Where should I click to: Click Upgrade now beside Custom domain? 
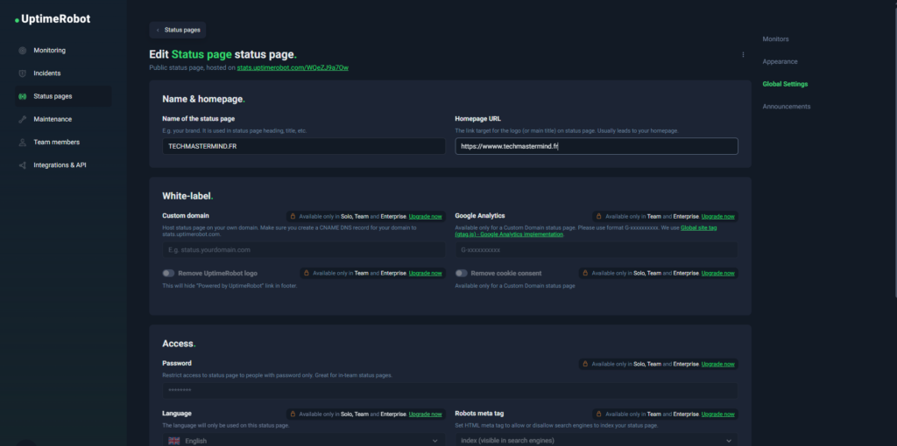tap(426, 216)
